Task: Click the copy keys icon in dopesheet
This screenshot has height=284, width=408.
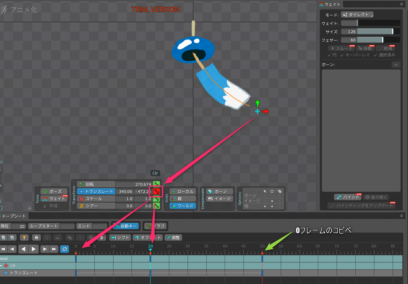Action: [x=69, y=237]
